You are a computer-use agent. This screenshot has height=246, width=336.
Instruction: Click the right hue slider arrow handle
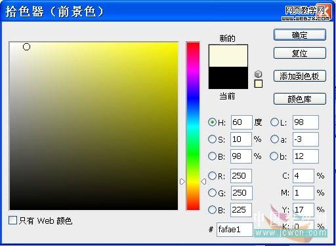203,181
